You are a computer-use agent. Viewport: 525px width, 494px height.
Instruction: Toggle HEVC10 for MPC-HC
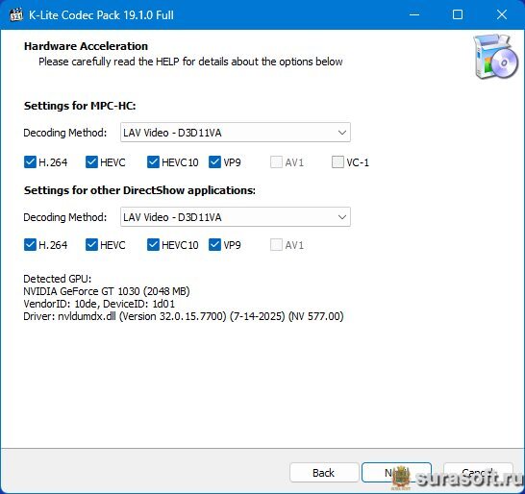pos(153,162)
